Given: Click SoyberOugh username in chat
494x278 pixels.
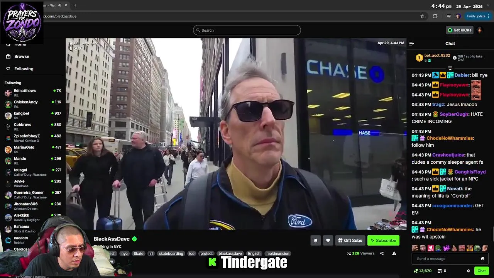Looking at the screenshot, I should pyautogui.click(x=454, y=114).
